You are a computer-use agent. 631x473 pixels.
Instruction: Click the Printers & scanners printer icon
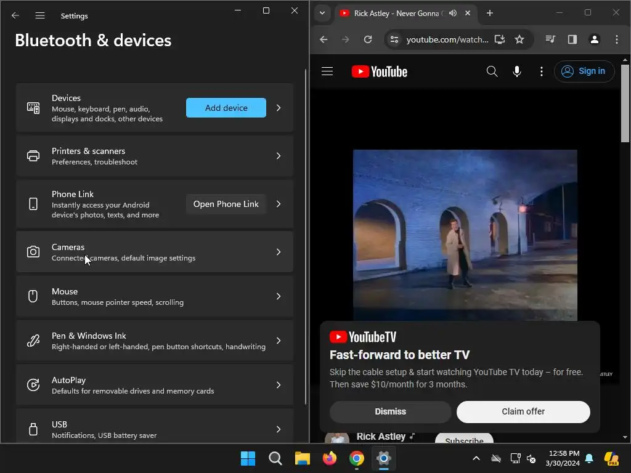tap(33, 156)
